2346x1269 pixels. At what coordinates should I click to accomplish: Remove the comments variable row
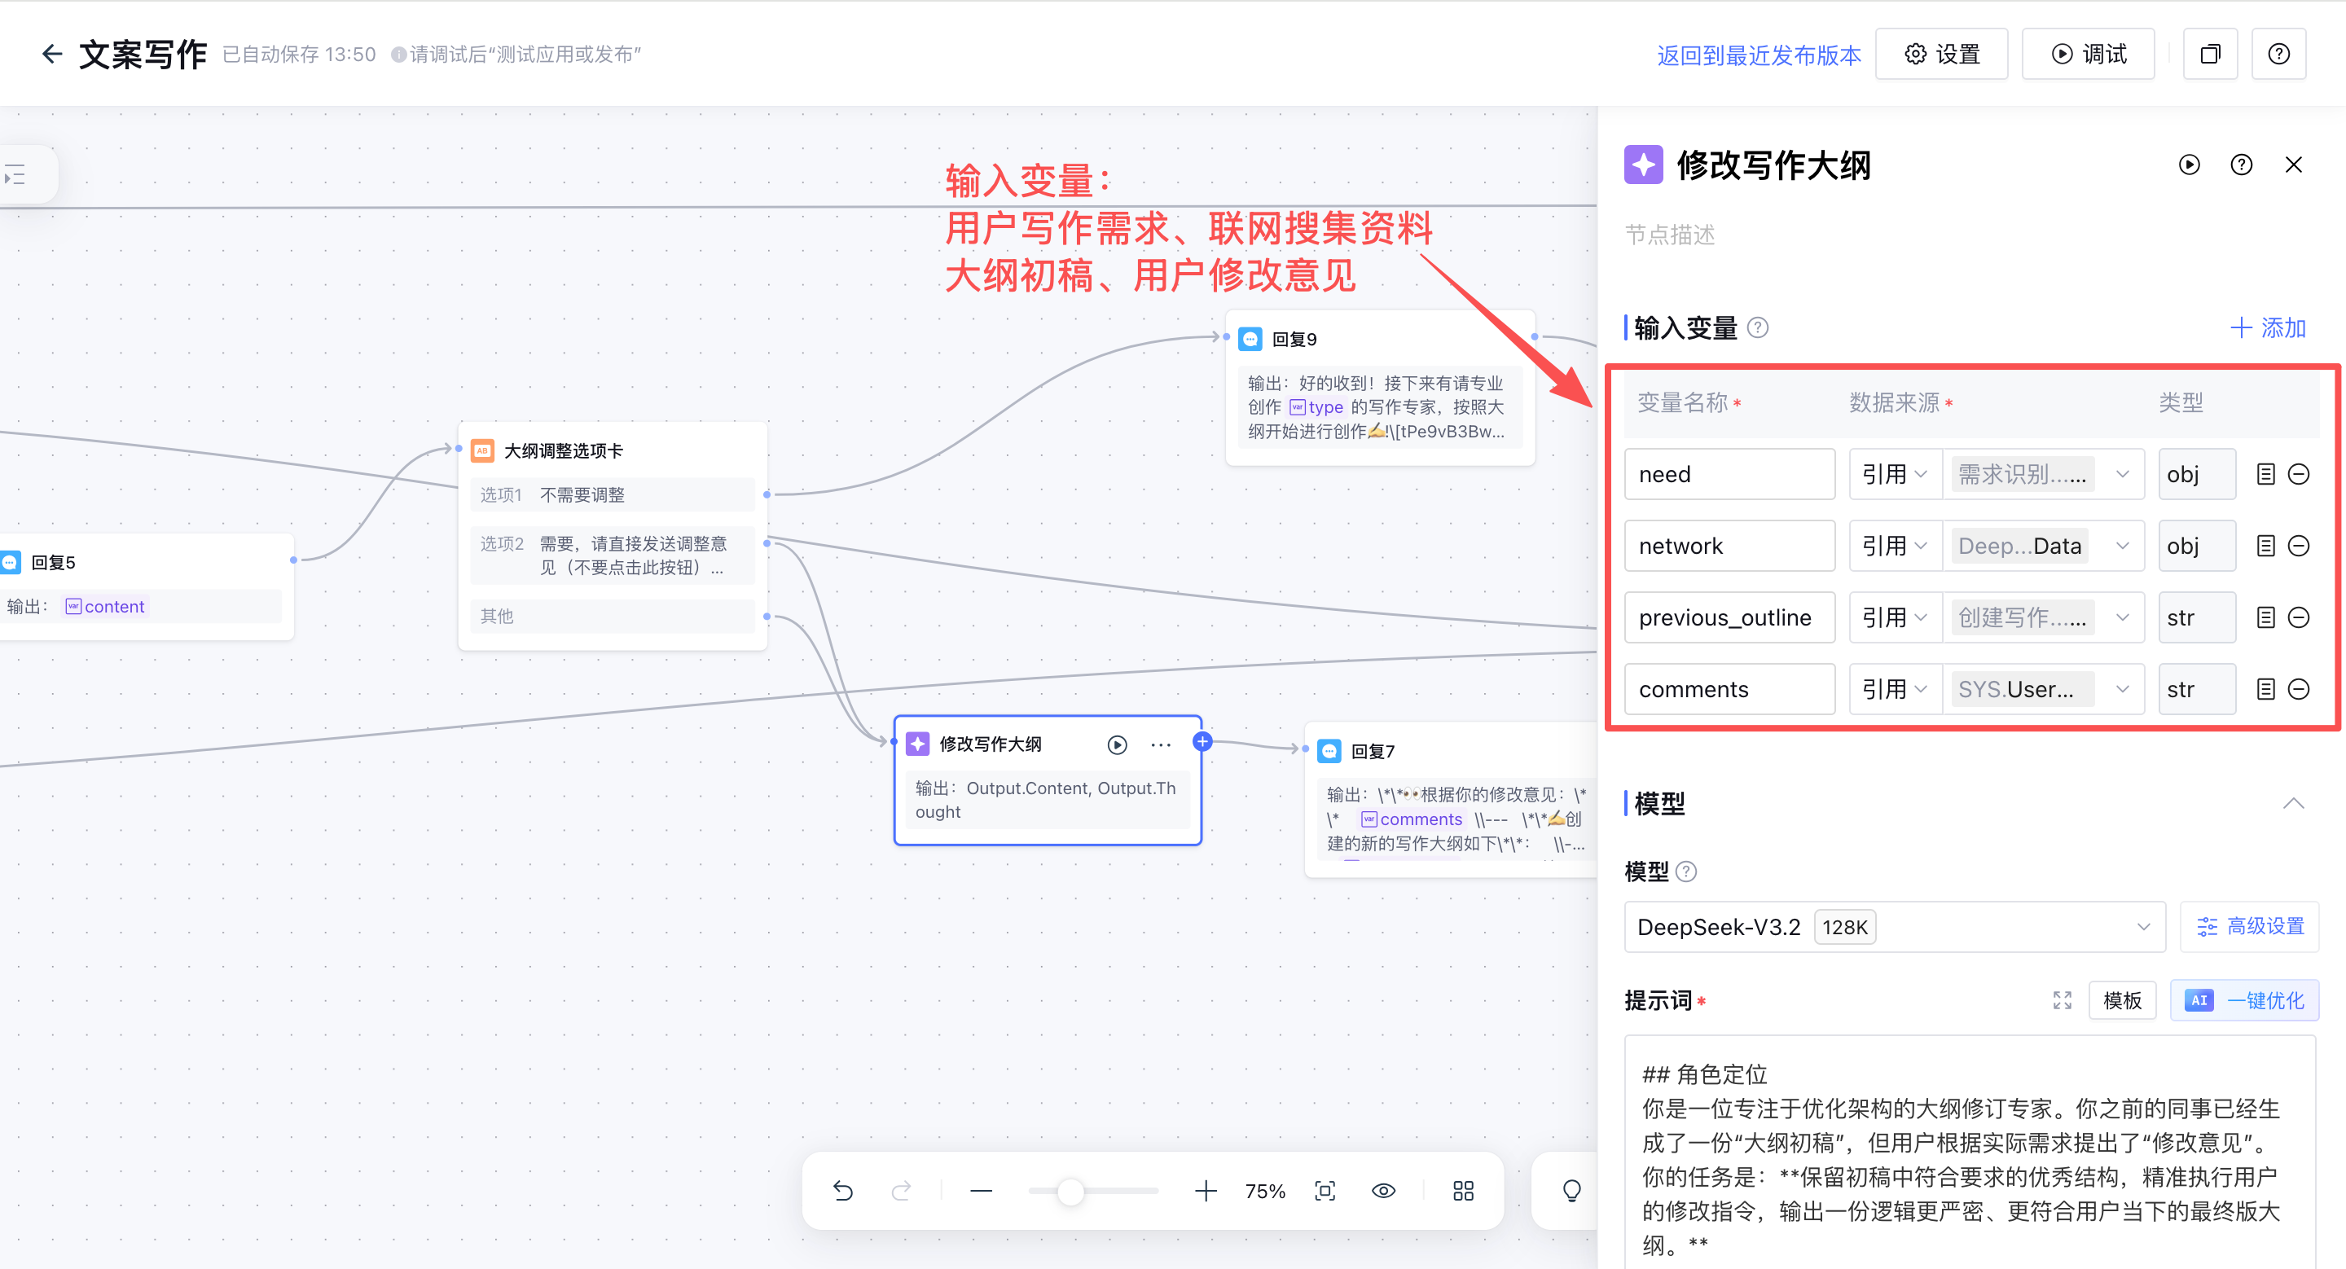tap(2299, 689)
